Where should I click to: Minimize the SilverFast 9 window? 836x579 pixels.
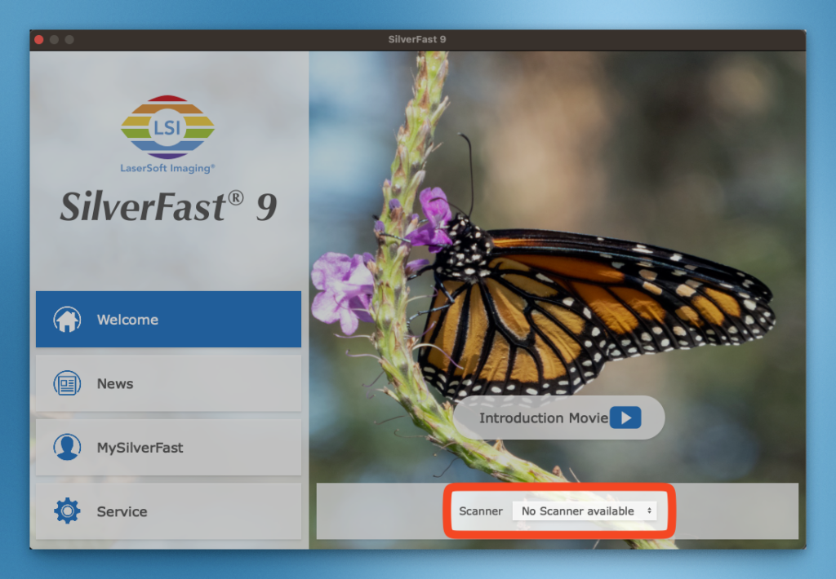point(54,39)
